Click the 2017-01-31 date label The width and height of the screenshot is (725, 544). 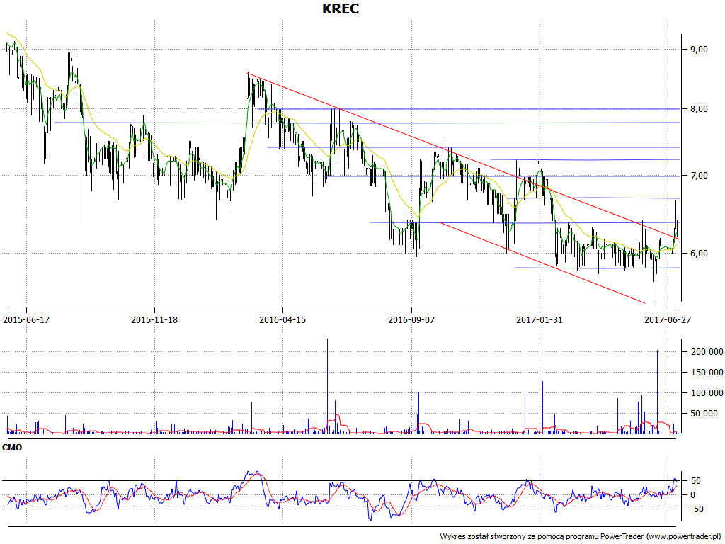click(x=539, y=319)
